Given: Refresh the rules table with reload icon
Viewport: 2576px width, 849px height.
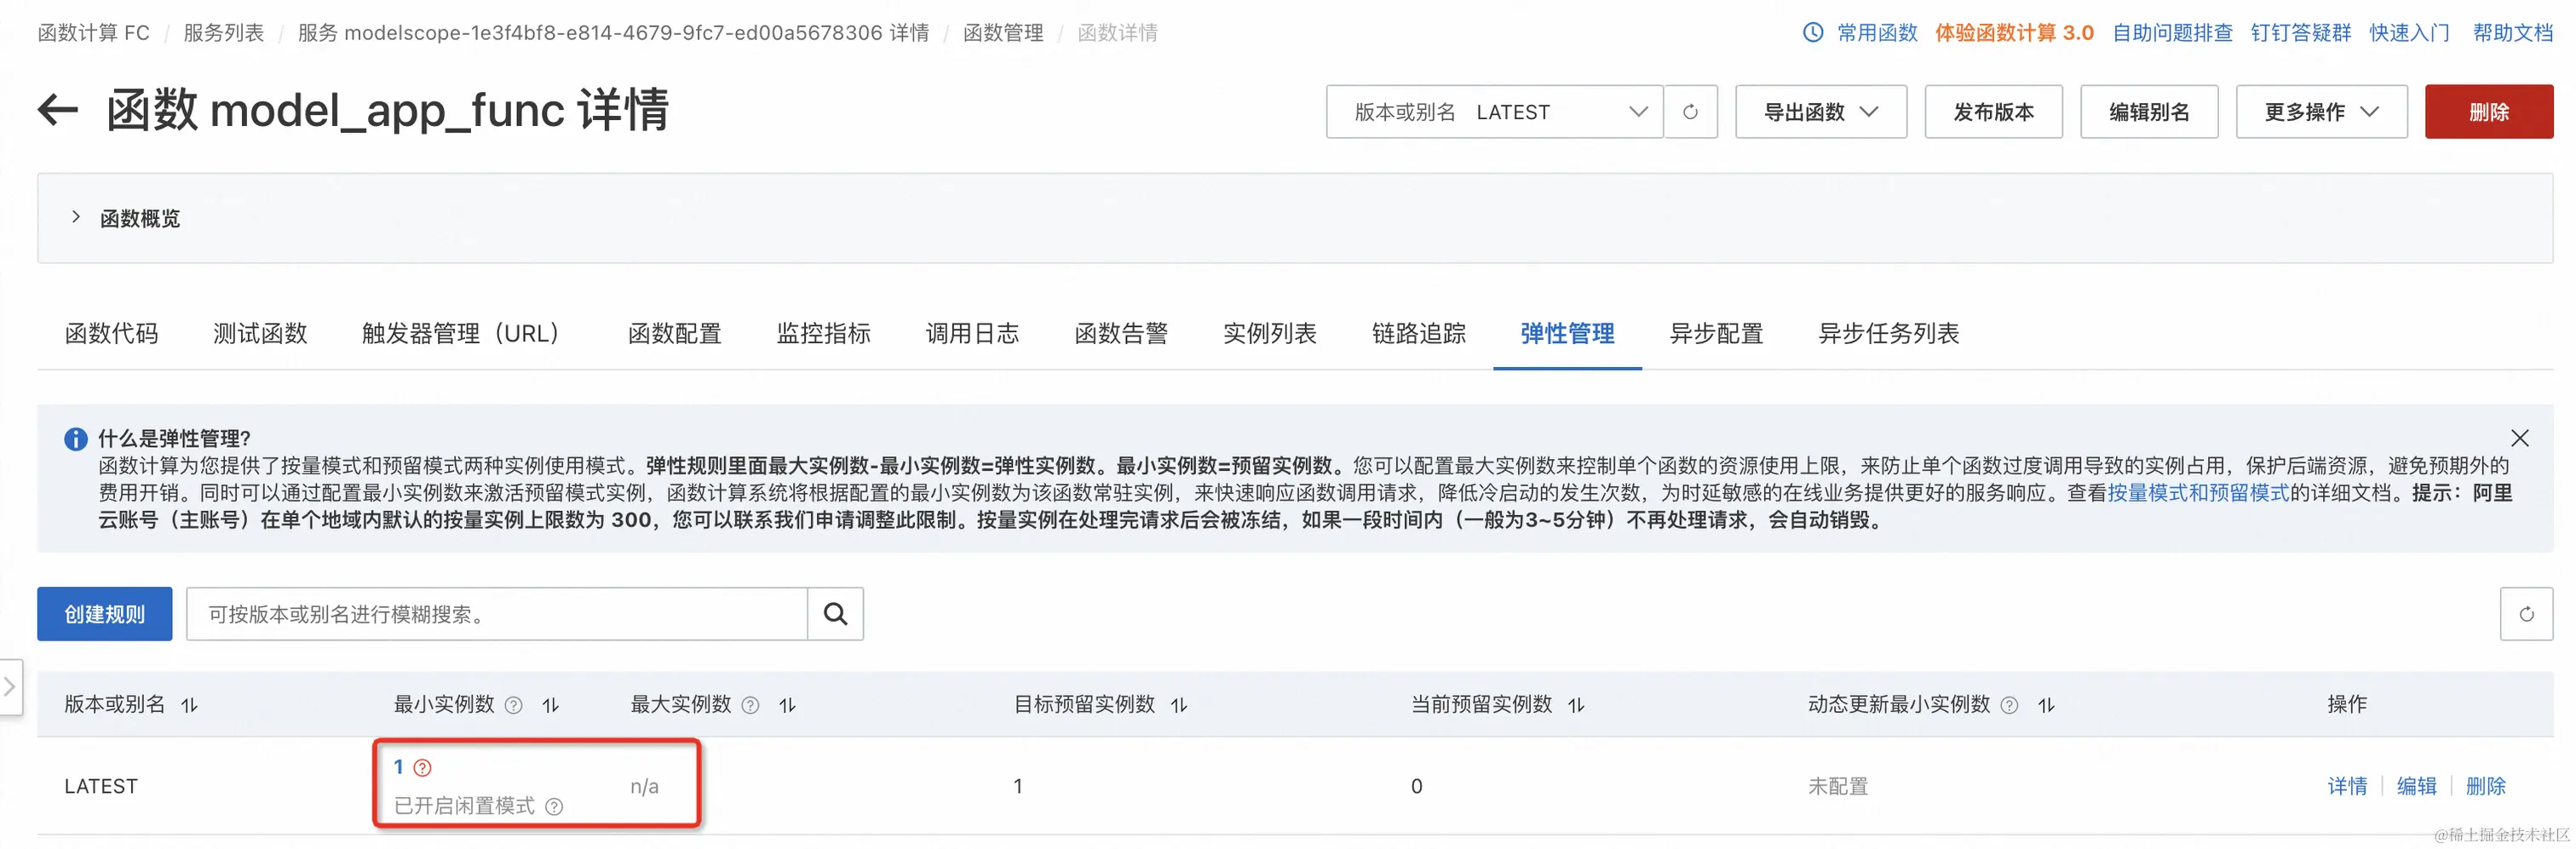Looking at the screenshot, I should pos(2526,614).
